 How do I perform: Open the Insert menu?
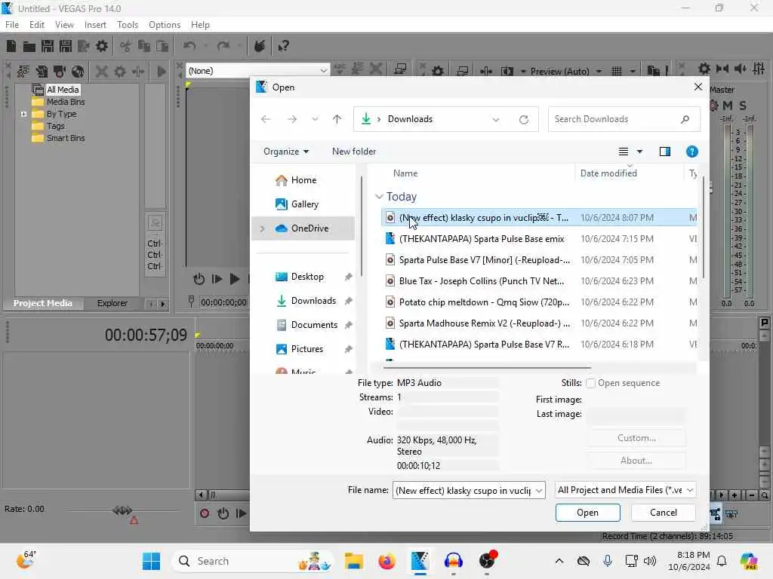coord(95,25)
